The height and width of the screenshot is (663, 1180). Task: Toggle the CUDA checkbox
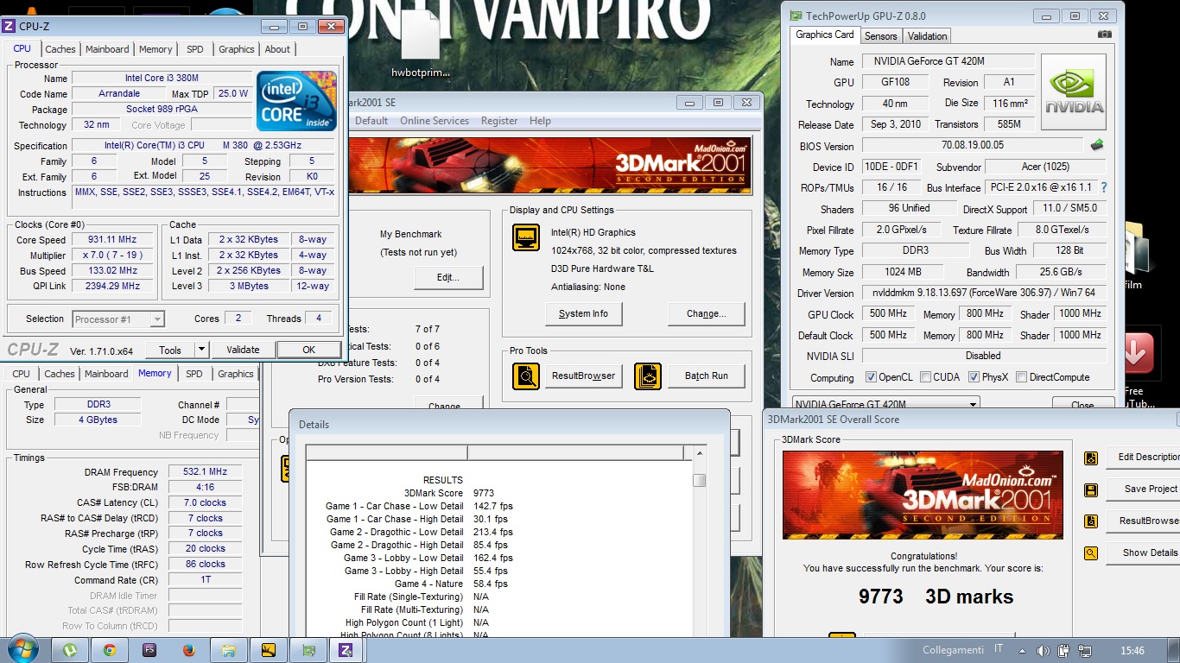tap(925, 377)
